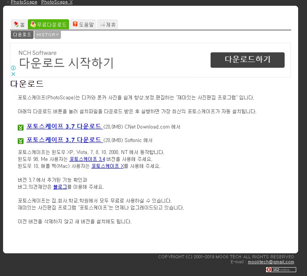
Task: Click the 다운로드 page heading
Action: pos(27,84)
